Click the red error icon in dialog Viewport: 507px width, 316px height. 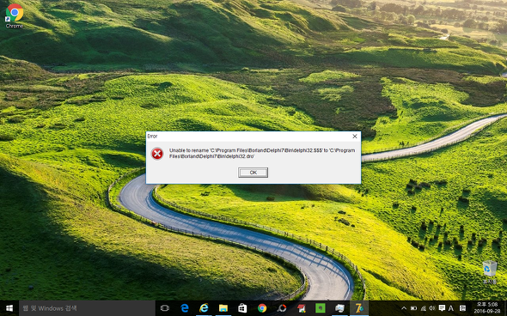pos(157,154)
